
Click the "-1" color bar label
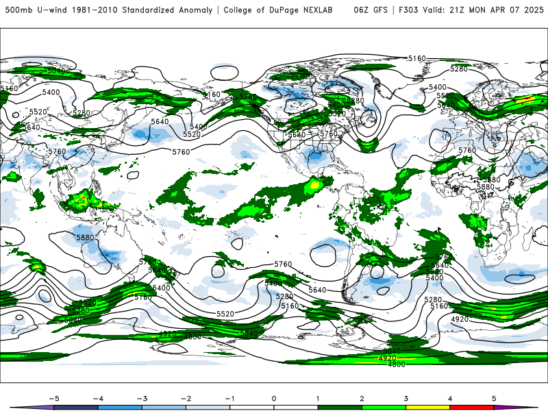pyautogui.click(x=230, y=399)
